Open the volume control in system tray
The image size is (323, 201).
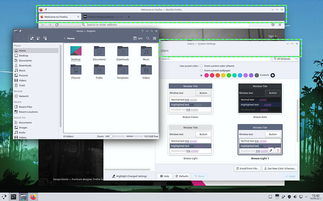point(295,197)
